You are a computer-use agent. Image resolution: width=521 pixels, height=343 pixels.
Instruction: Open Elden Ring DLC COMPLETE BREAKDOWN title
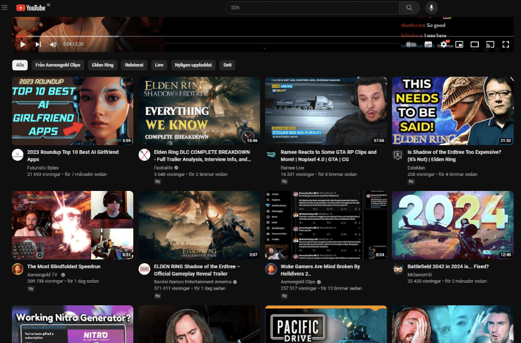pos(202,156)
